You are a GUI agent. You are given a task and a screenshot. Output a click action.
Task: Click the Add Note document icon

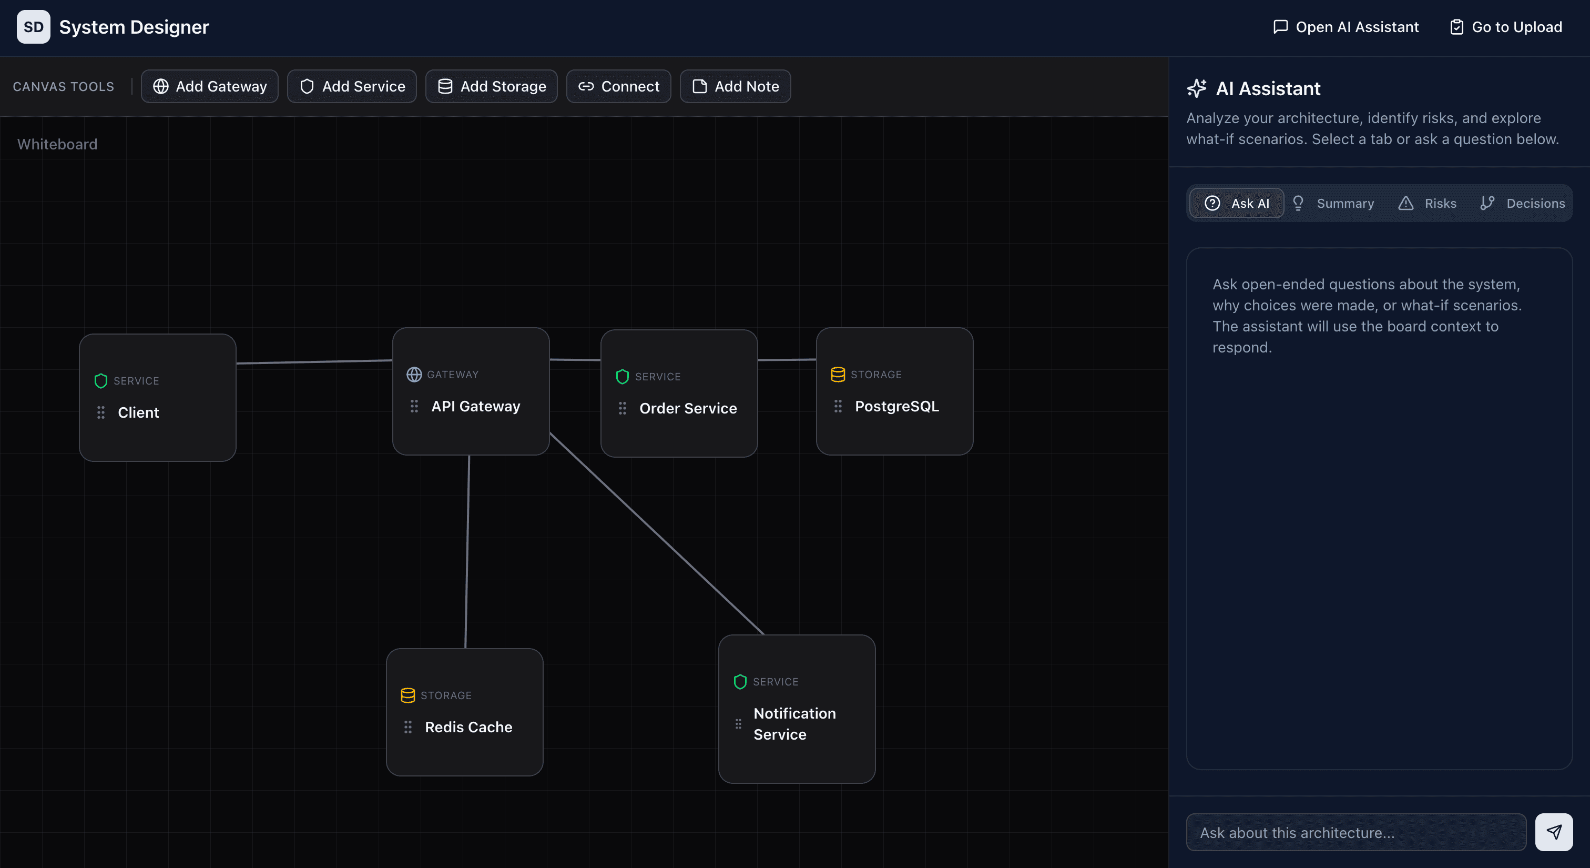699,86
